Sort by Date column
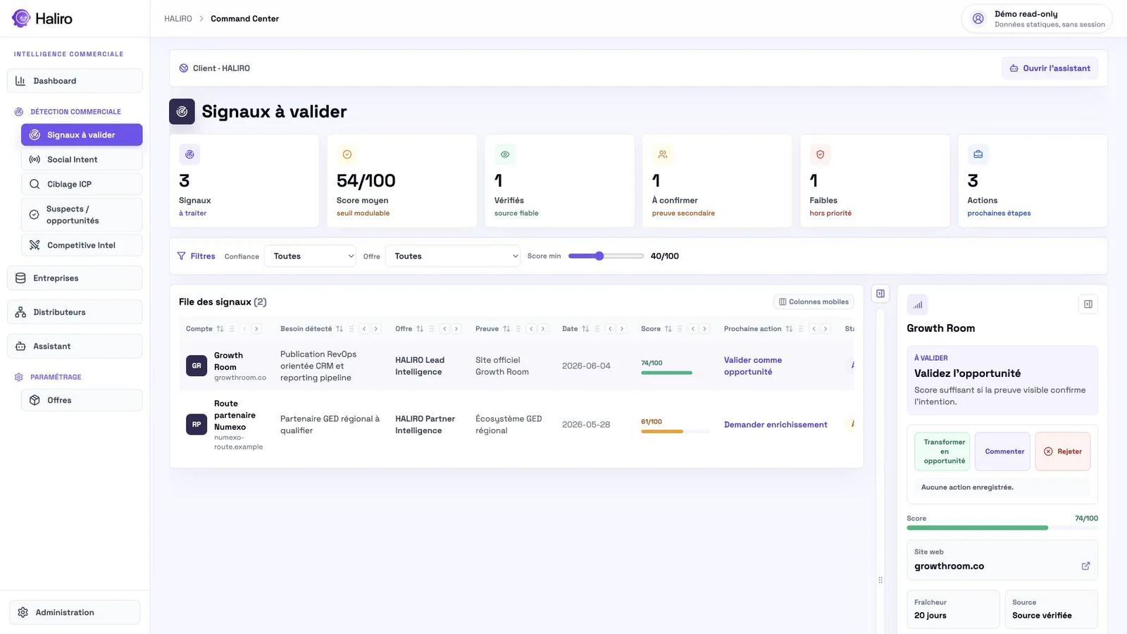1127x634 pixels. point(585,329)
